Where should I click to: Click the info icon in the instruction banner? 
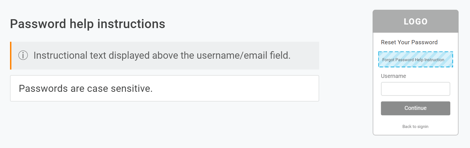coord(23,55)
